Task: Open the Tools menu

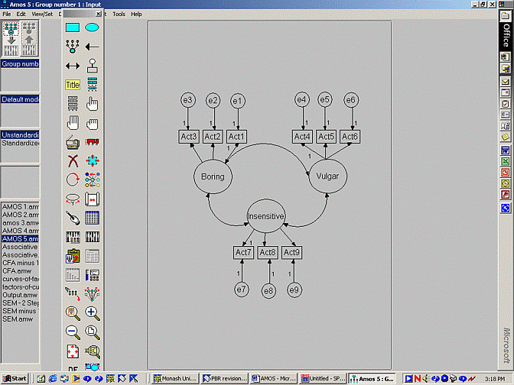Action: pos(119,15)
